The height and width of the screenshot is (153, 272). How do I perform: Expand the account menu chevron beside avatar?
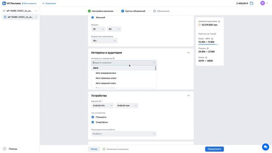coord(267,3)
